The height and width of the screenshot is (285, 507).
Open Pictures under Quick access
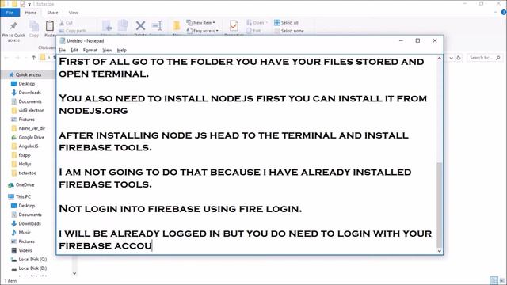pos(26,120)
